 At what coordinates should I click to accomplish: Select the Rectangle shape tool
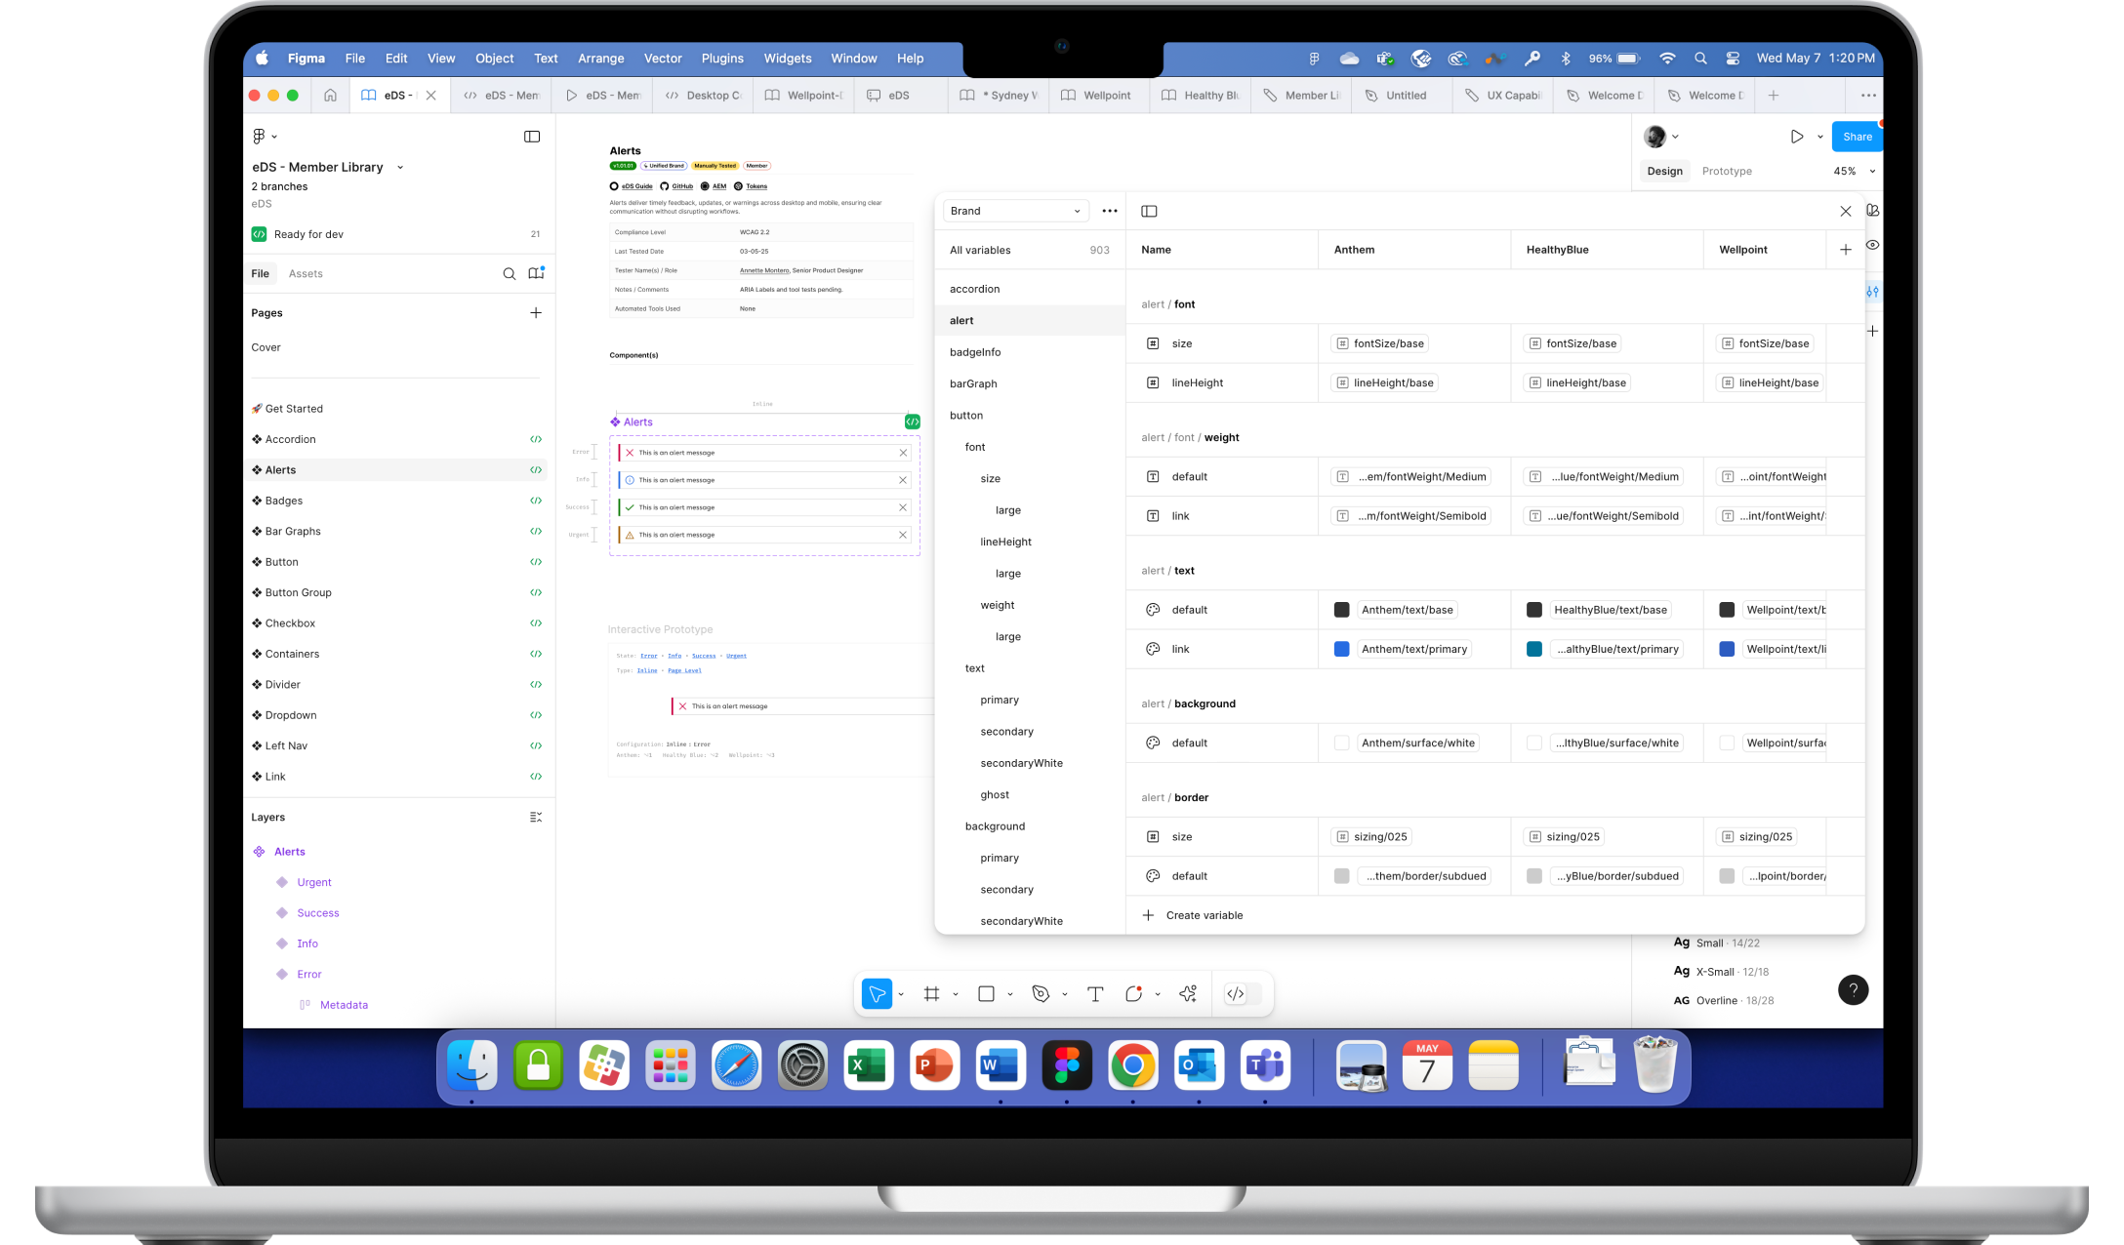pos(987,994)
